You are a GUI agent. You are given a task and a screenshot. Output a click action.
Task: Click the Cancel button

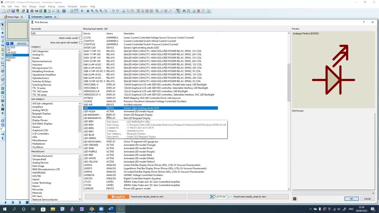coord(367,199)
